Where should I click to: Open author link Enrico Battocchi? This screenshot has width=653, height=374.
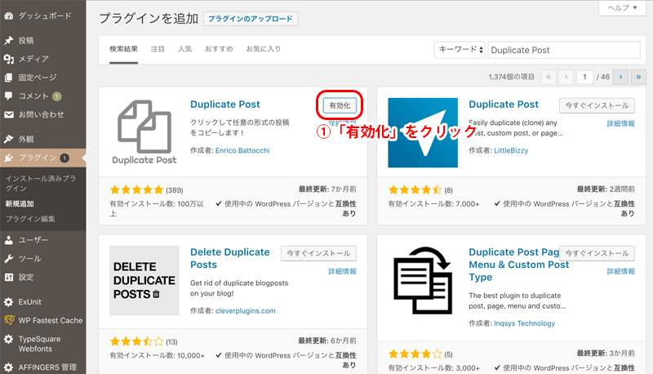tap(242, 150)
